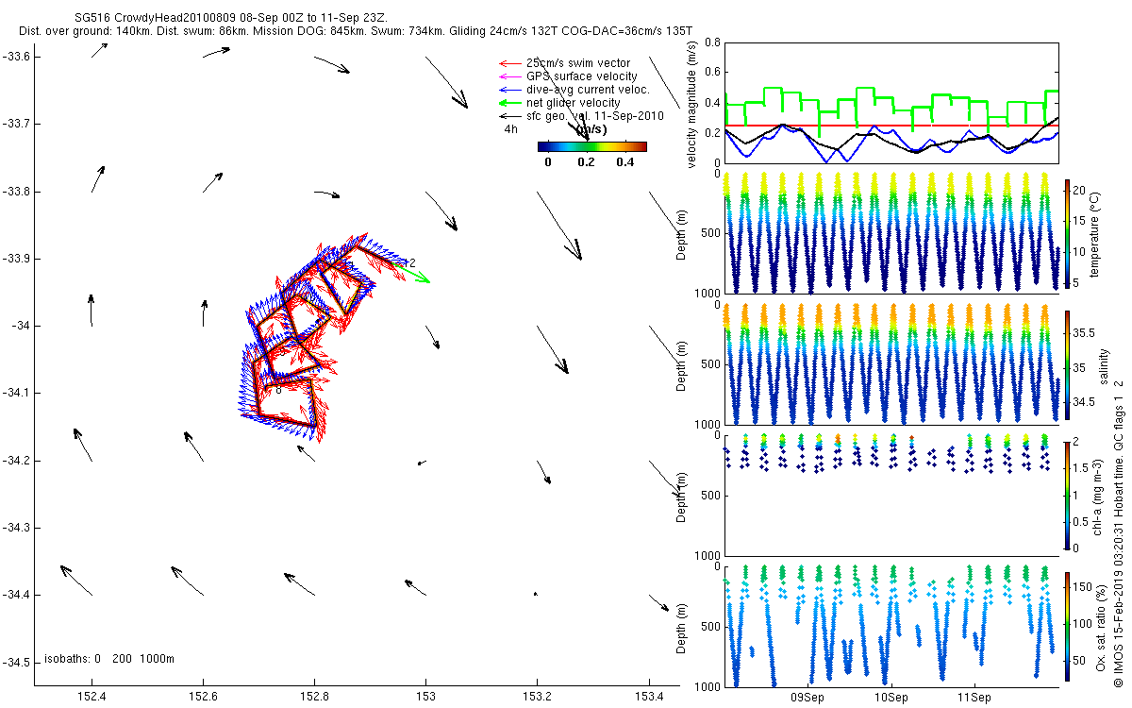This screenshot has width=1132, height=708.
Task: Click the '0.8' tick on the velocity magnitude axis
Action: pyautogui.click(x=711, y=43)
